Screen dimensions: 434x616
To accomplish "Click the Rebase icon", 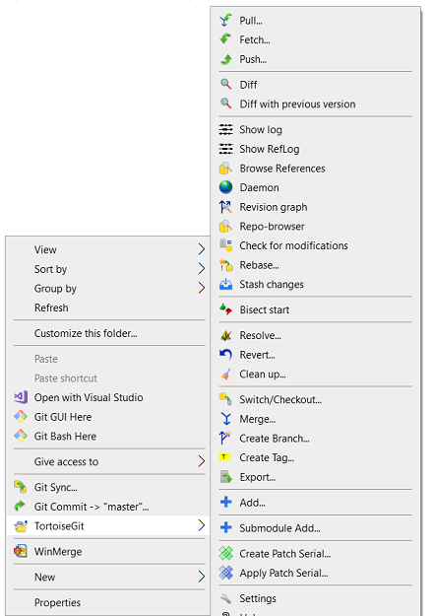I will 225,265.
